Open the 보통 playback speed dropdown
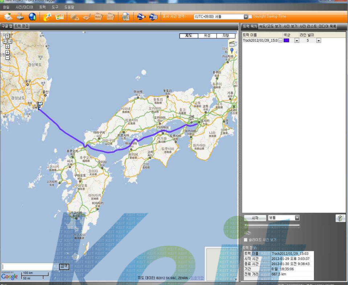This screenshot has height=285, width=348. tap(297, 218)
